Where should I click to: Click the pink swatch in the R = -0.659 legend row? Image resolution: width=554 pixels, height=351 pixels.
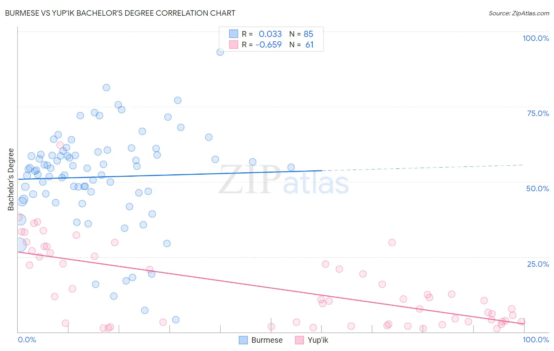234,44
